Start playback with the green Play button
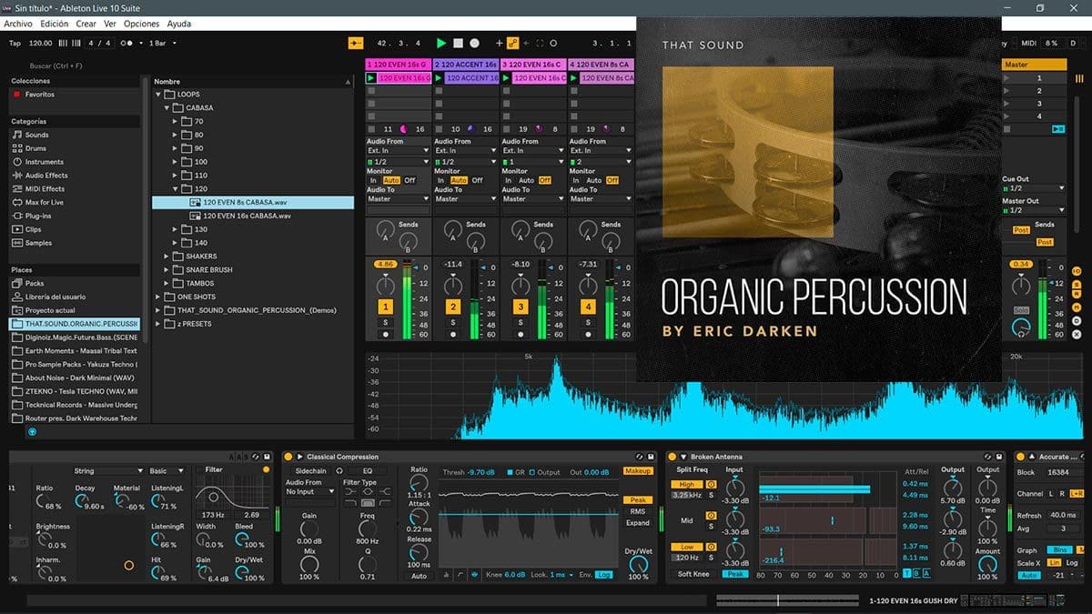This screenshot has height=614, width=1092. [x=441, y=43]
